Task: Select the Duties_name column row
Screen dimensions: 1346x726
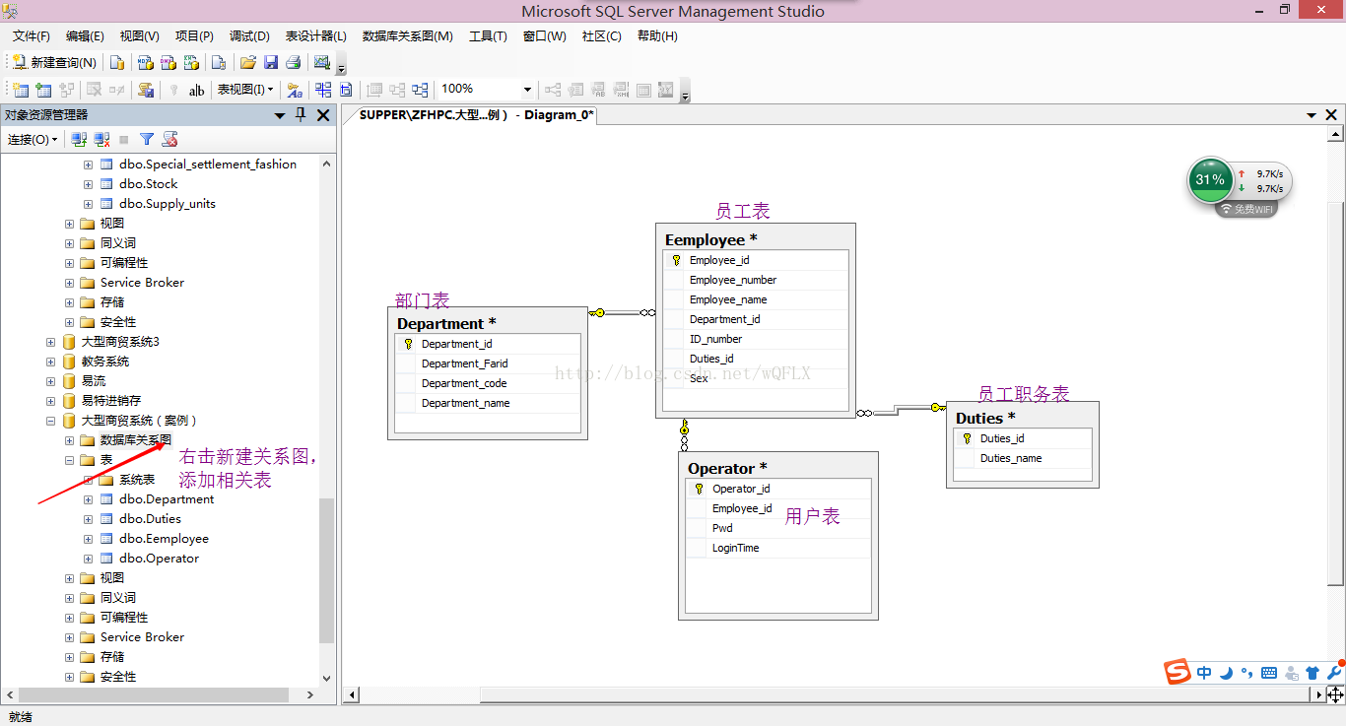Action: pos(1023,458)
